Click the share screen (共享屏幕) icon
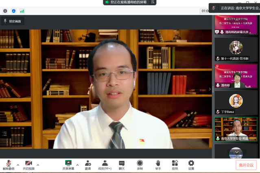Screen dimensions: 260x173 point(68,164)
